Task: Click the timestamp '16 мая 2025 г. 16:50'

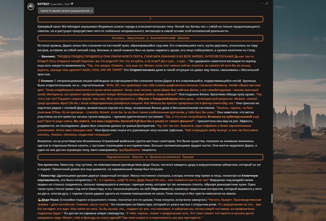Action: pyautogui.click(x=60, y=4)
